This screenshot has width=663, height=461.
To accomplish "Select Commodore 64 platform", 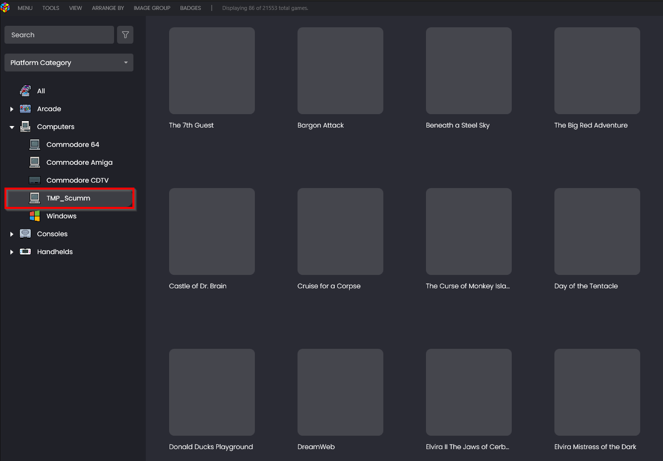I will pos(73,144).
